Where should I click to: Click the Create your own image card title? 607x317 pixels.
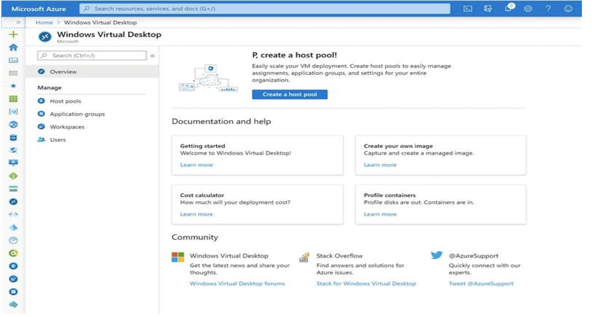(x=398, y=146)
